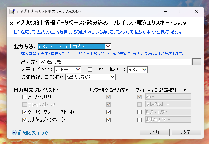Close the x-アプリ playlist tool window

click(196, 11)
